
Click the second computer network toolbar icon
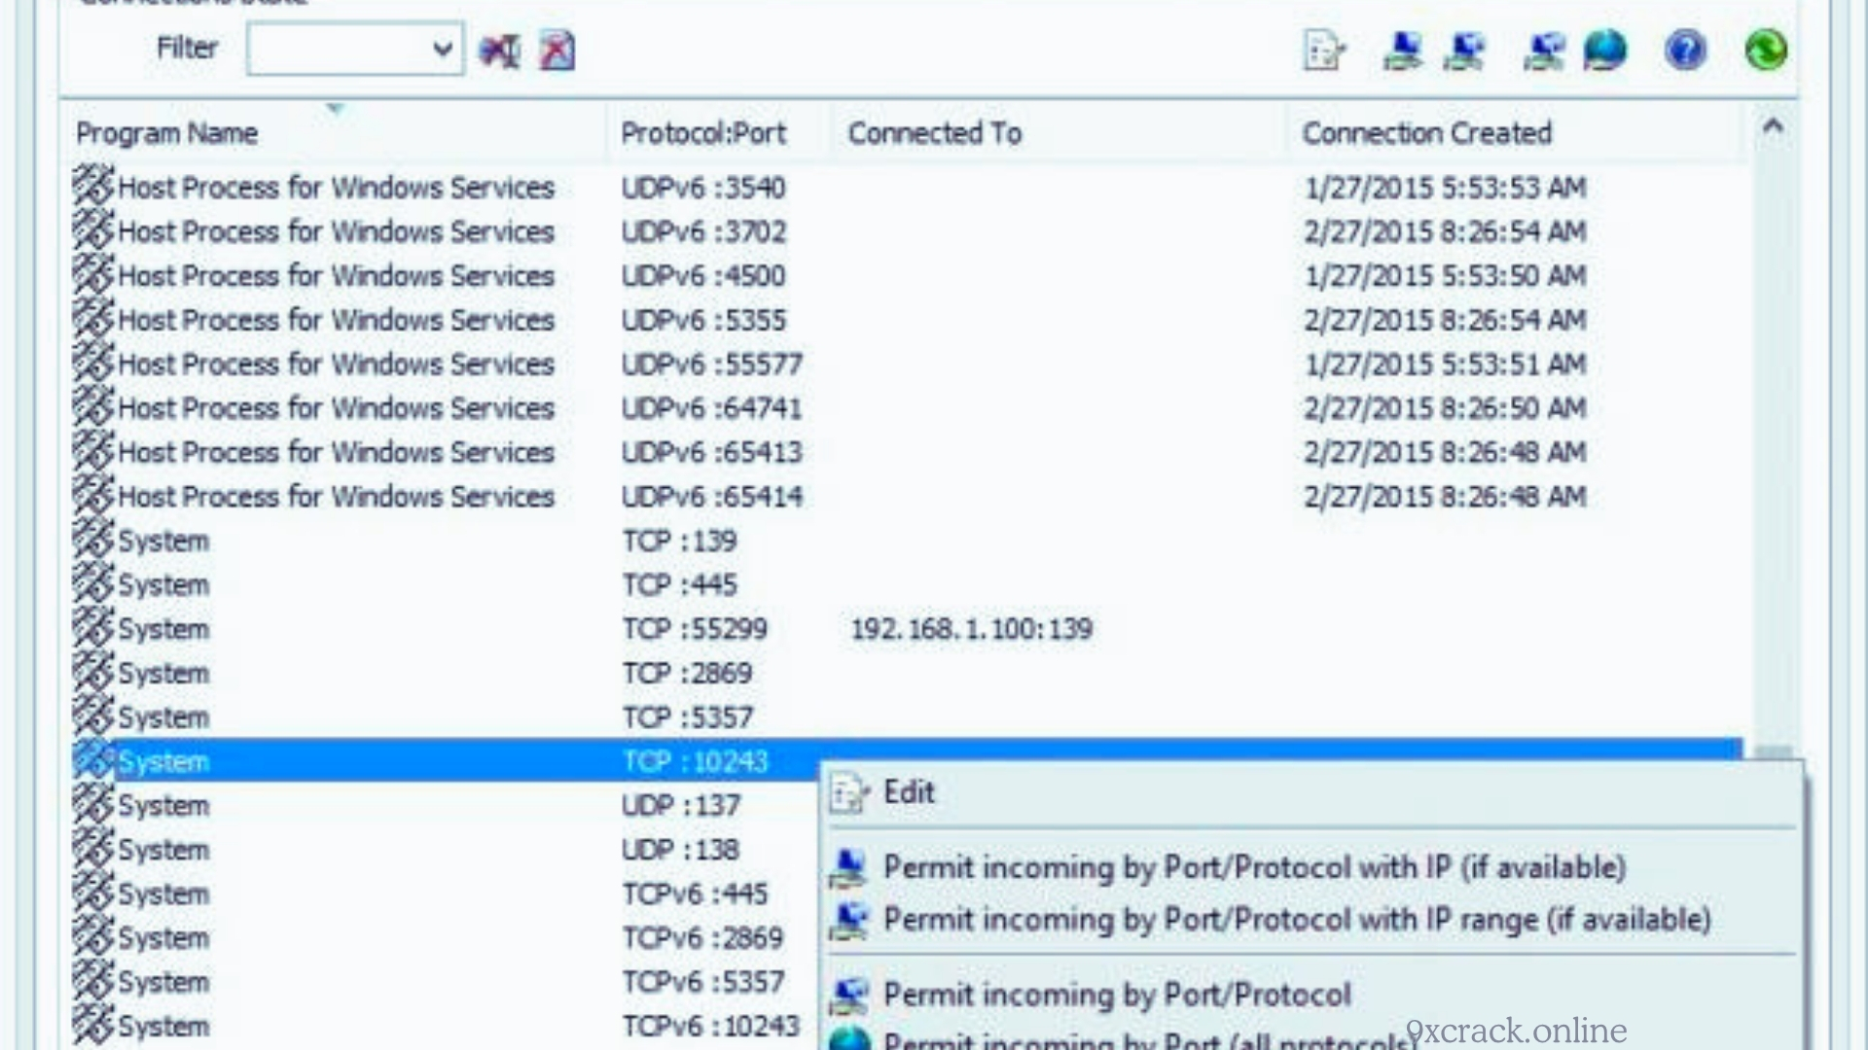(x=1465, y=51)
